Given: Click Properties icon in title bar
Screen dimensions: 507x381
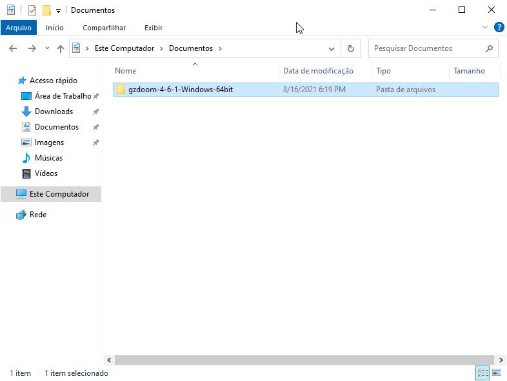Looking at the screenshot, I should point(32,10).
